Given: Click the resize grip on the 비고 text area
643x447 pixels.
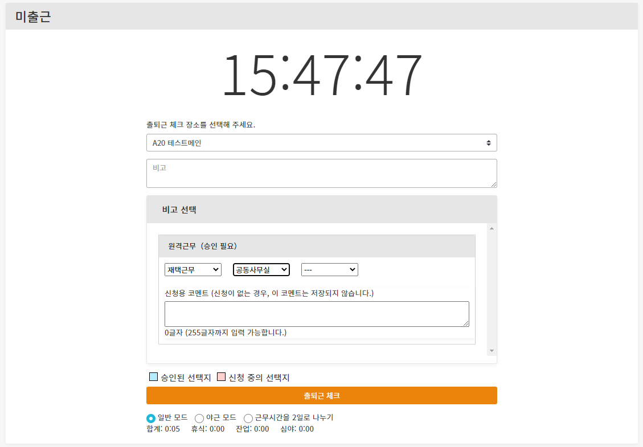Looking at the screenshot, I should tap(494, 184).
